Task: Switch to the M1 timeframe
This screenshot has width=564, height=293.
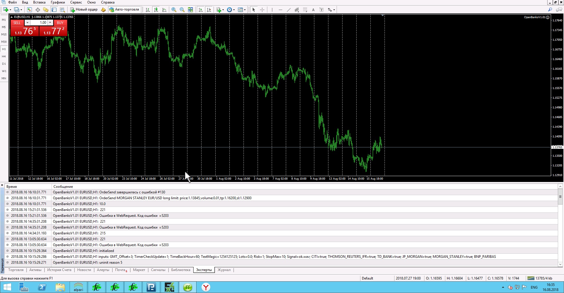Action: [x=4, y=20]
